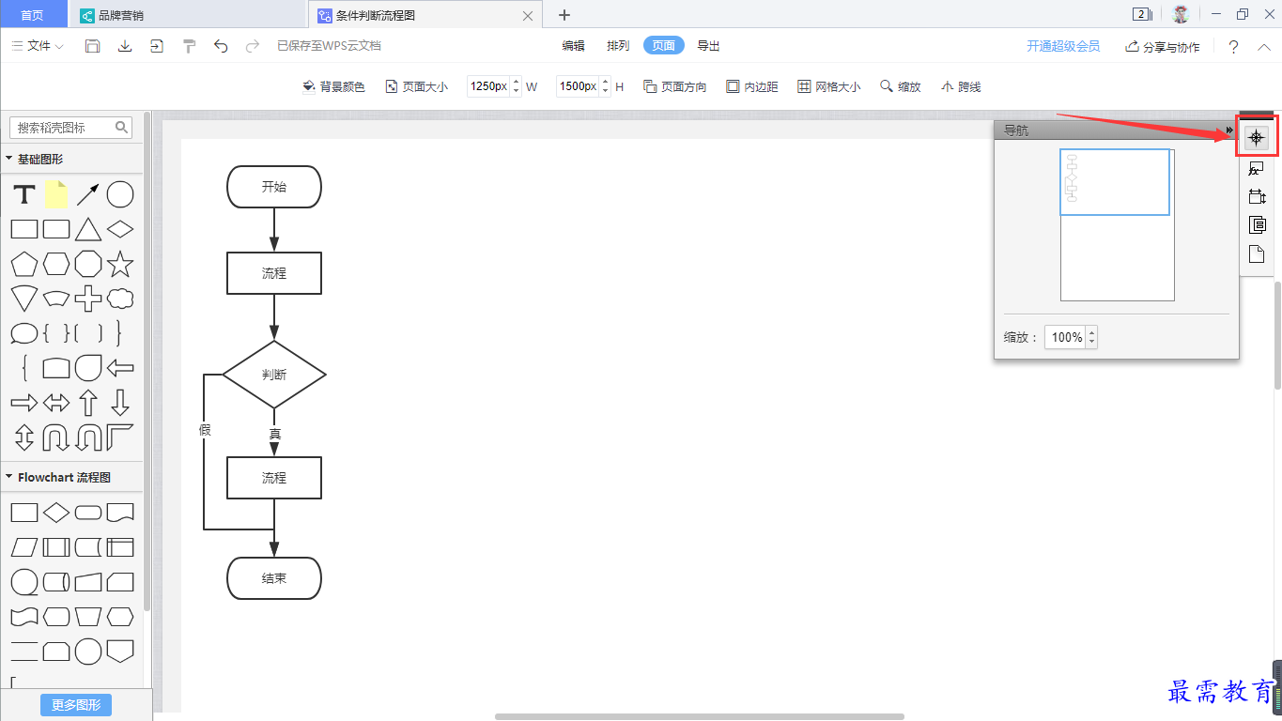Viewport: 1282px width, 721px height.
Task: Select the pentagon shape
Action: pyautogui.click(x=24, y=264)
